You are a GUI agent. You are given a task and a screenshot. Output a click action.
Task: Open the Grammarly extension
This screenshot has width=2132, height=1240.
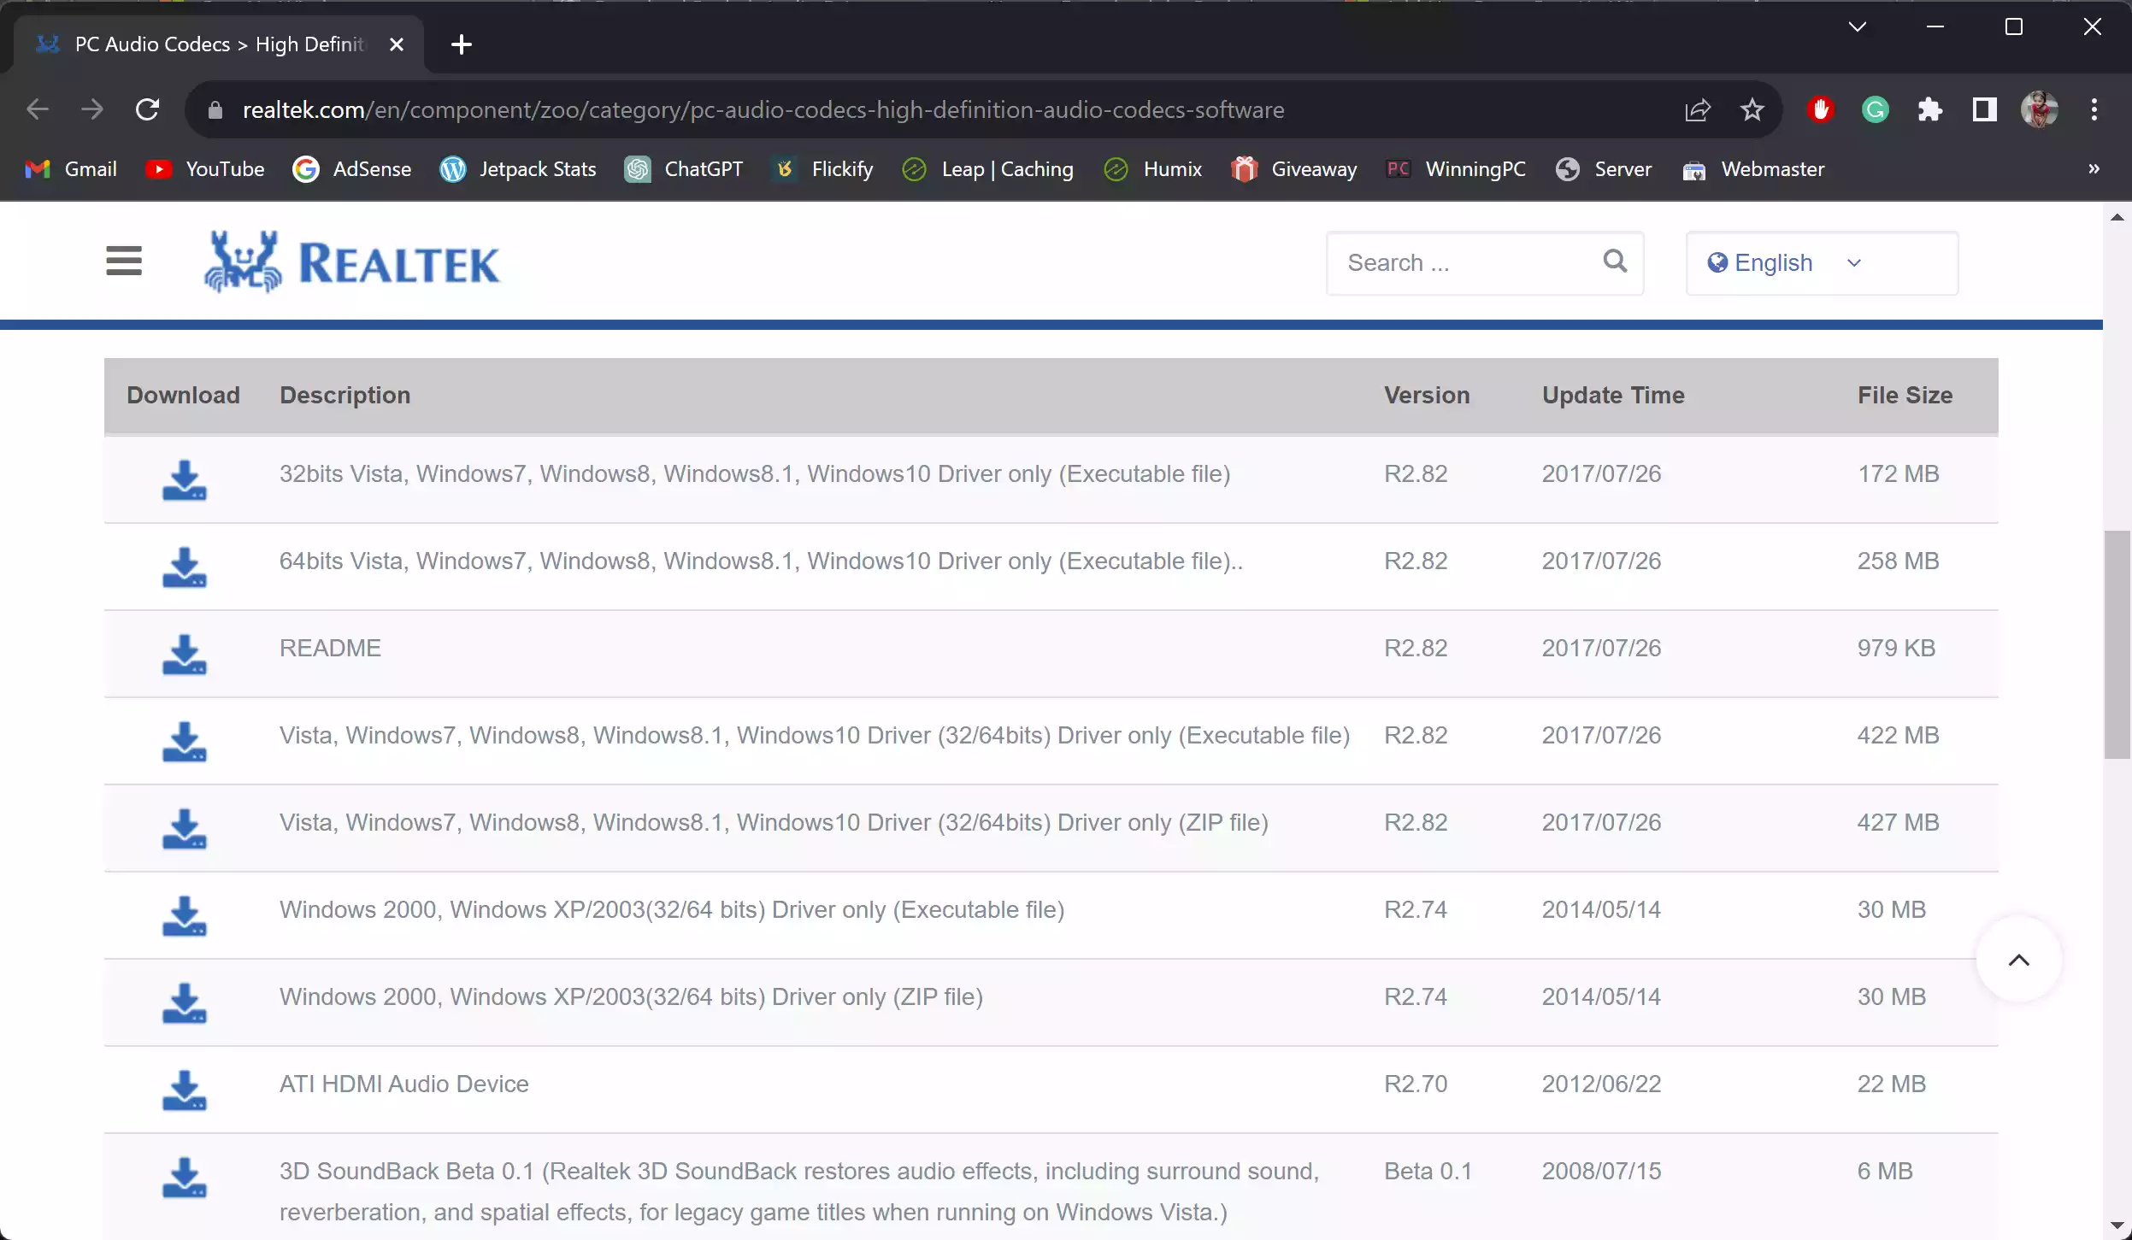1874,109
